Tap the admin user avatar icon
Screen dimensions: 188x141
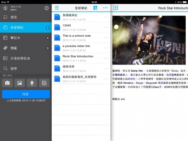(x=5, y=8)
